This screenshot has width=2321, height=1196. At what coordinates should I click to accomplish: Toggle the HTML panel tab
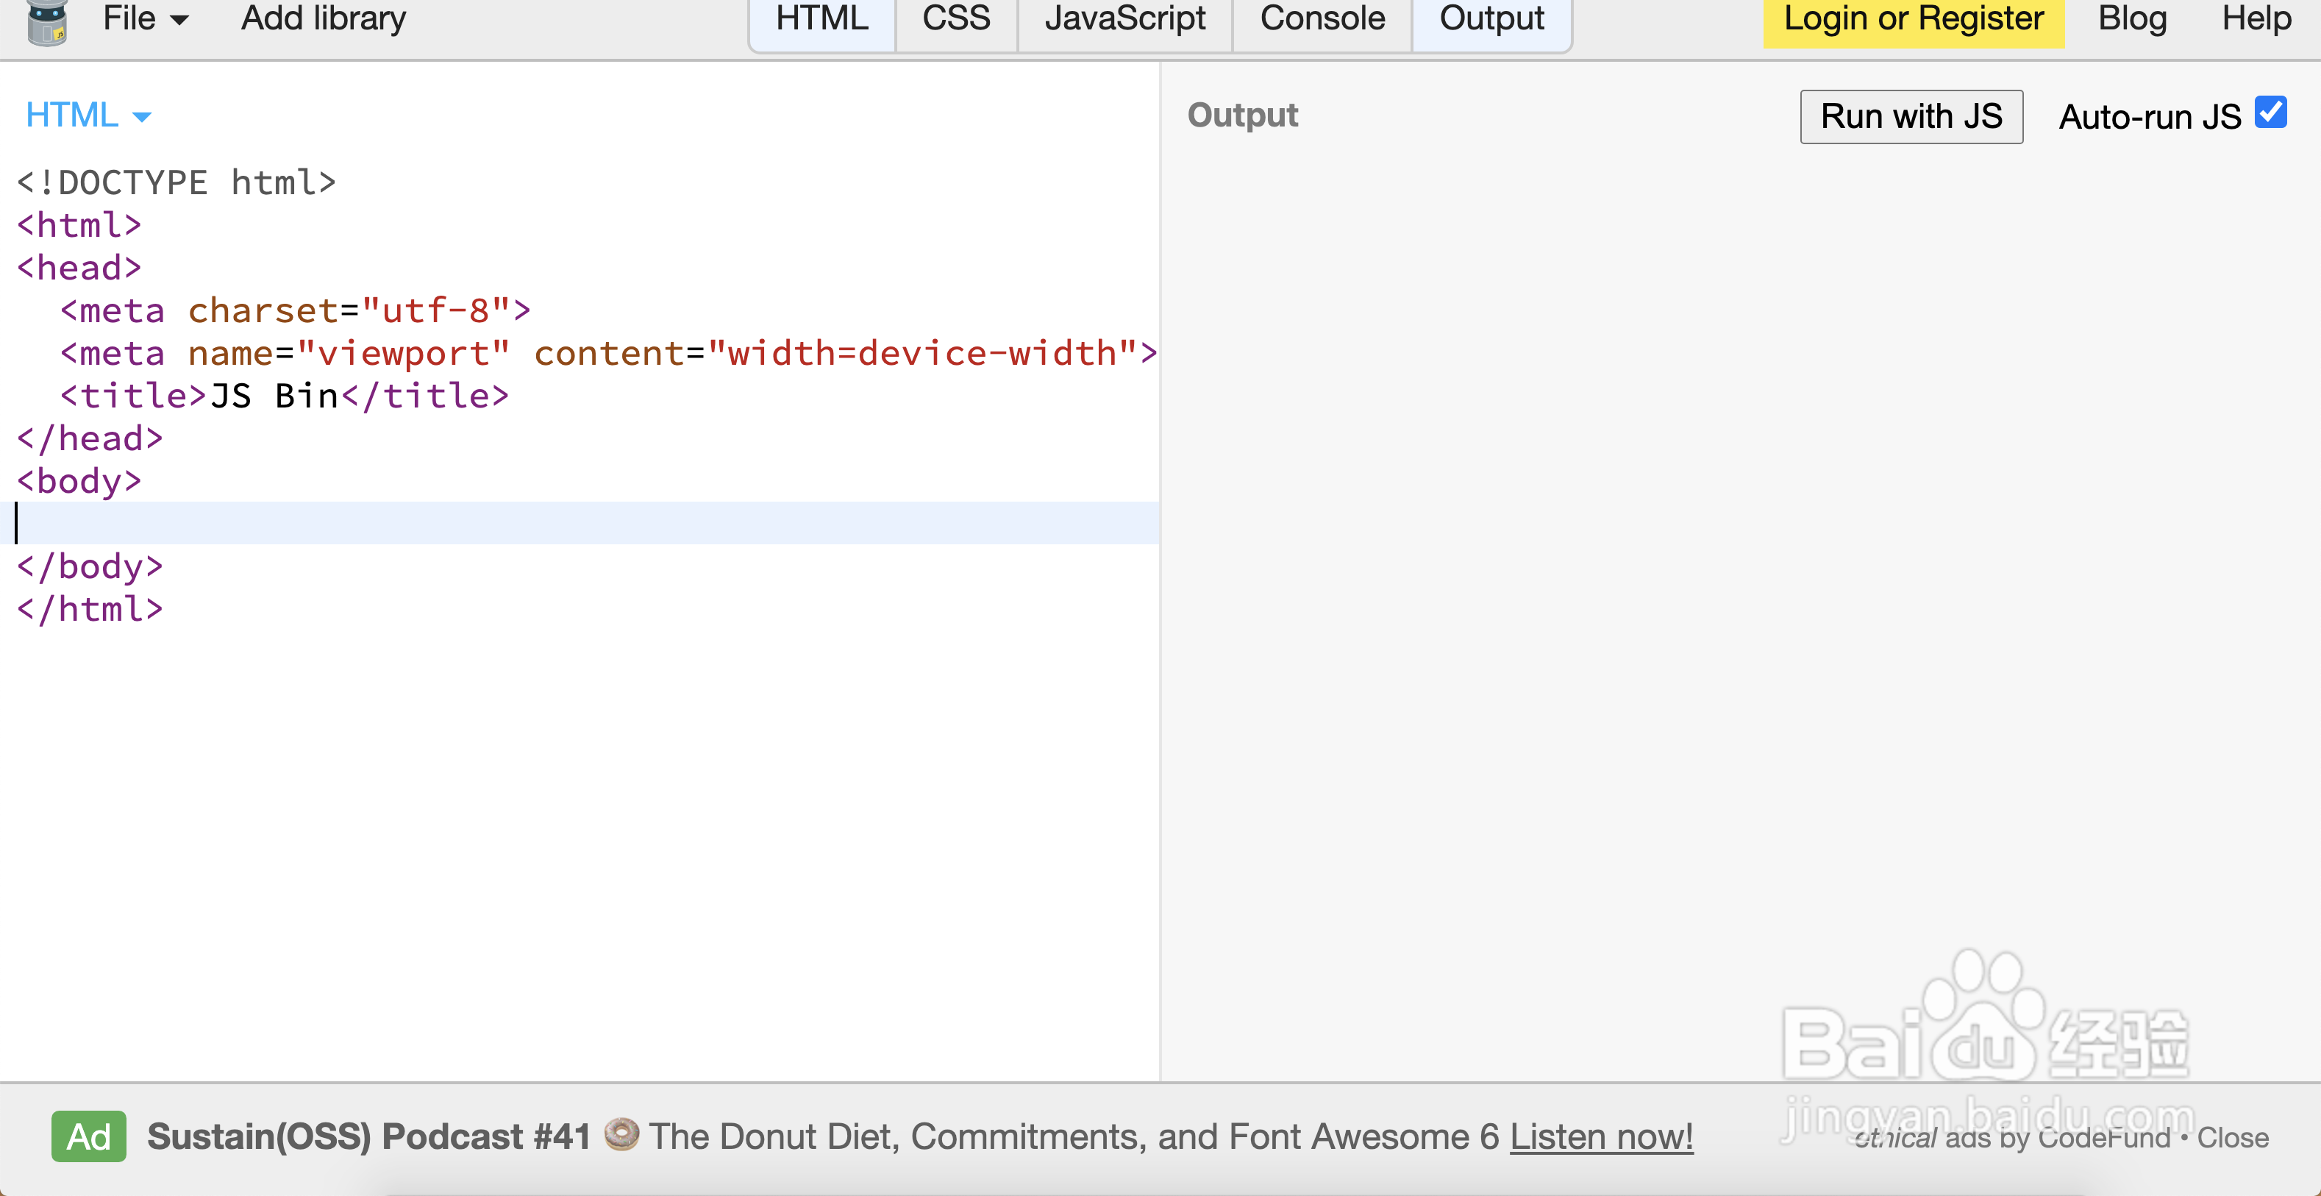pyautogui.click(x=821, y=20)
